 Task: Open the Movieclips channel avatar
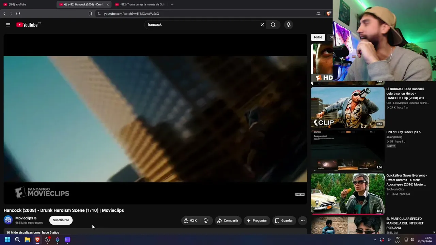(8, 220)
